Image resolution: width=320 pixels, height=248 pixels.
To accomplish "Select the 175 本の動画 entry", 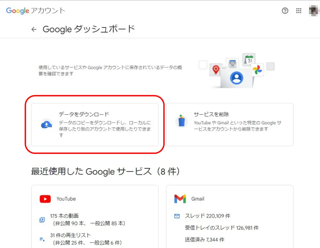I will [64, 216].
